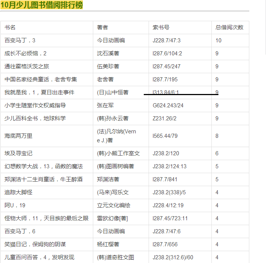The height and width of the screenshot is (263, 266).
Task: Select title 少儿百科全书．地球科学
Action: [35, 118]
